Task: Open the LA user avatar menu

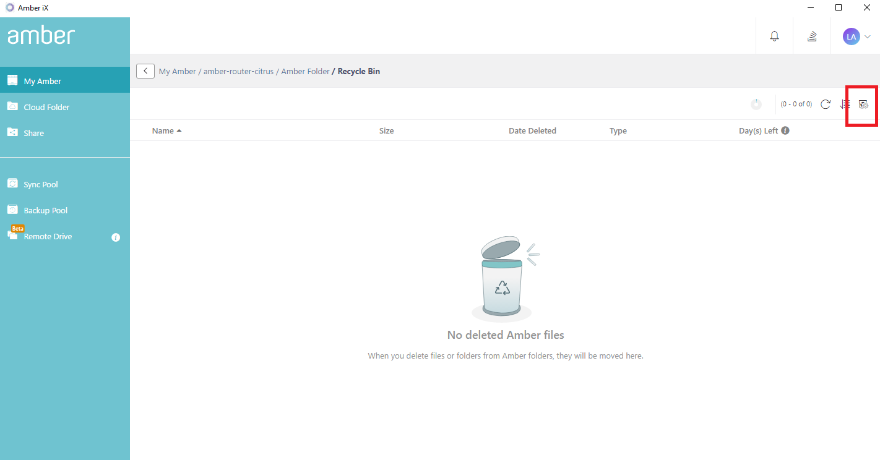Action: 852,36
